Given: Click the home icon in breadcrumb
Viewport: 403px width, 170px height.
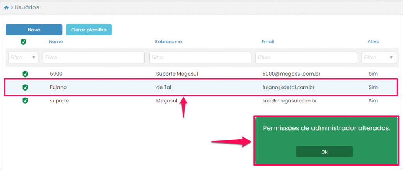Looking at the screenshot, I should [x=6, y=7].
